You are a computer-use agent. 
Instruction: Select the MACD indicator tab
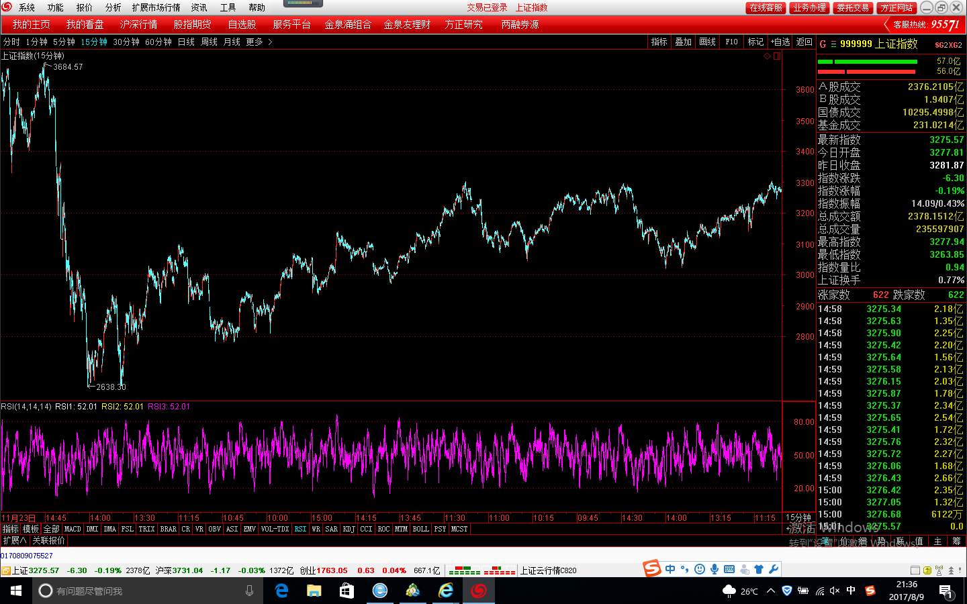(x=73, y=529)
